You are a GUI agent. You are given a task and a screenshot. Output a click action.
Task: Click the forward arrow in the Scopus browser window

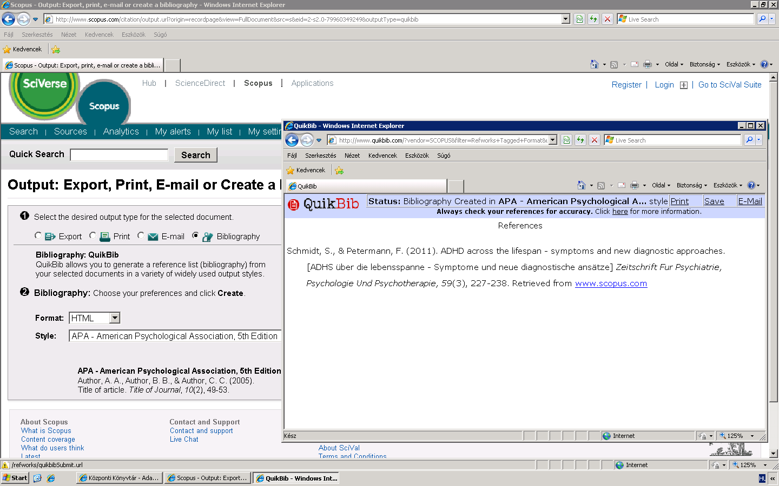coord(23,19)
